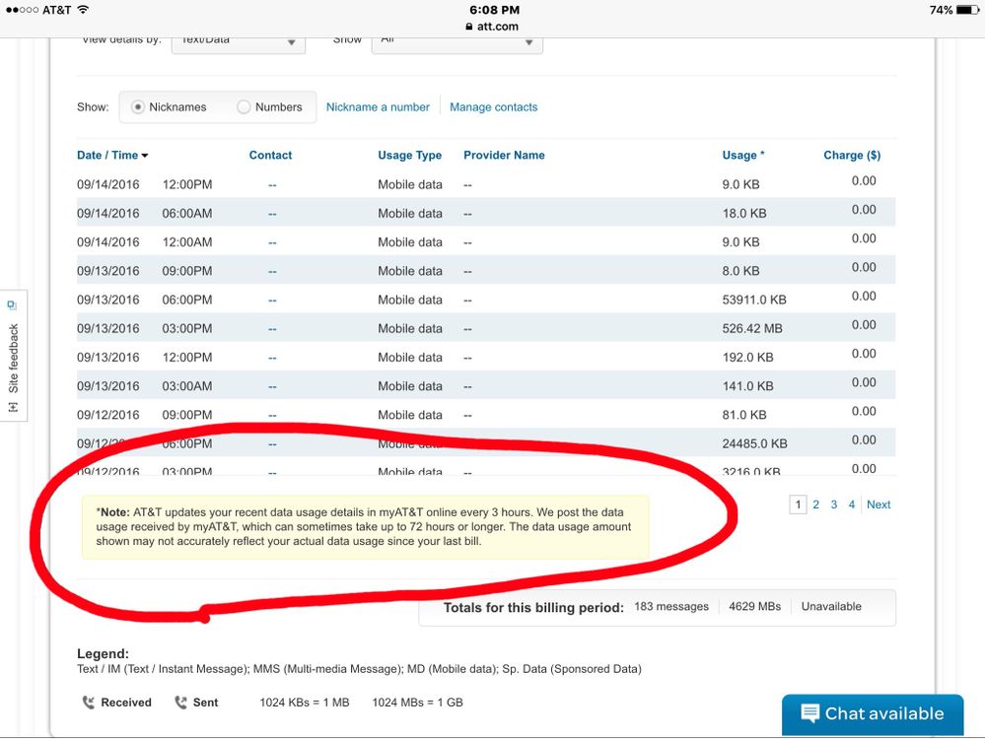Select the Nicknames radio button
Image resolution: width=985 pixels, height=739 pixels.
click(138, 107)
